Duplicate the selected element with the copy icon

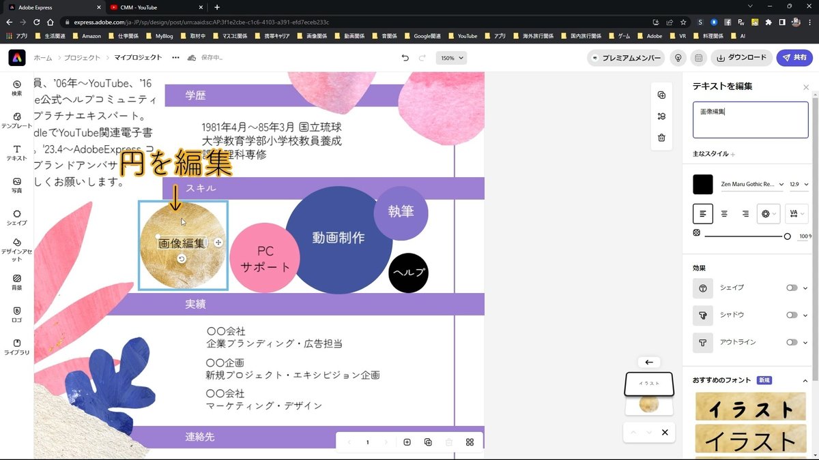click(661, 95)
